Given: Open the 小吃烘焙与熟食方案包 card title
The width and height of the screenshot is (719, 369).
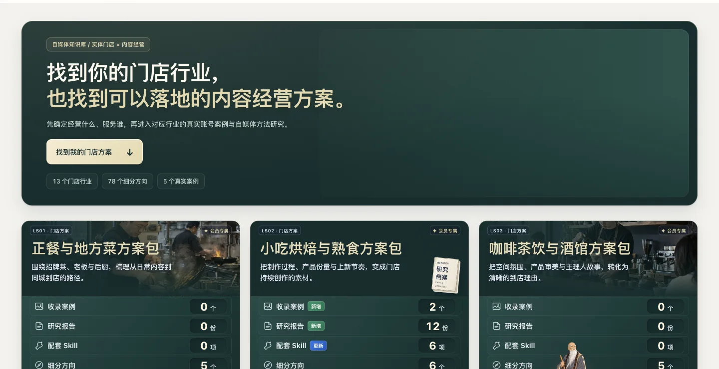Looking at the screenshot, I should tap(331, 248).
